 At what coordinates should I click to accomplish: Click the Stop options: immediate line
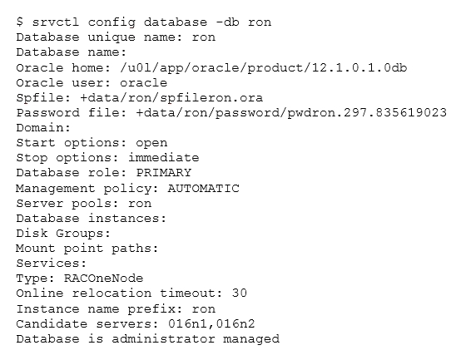click(107, 158)
